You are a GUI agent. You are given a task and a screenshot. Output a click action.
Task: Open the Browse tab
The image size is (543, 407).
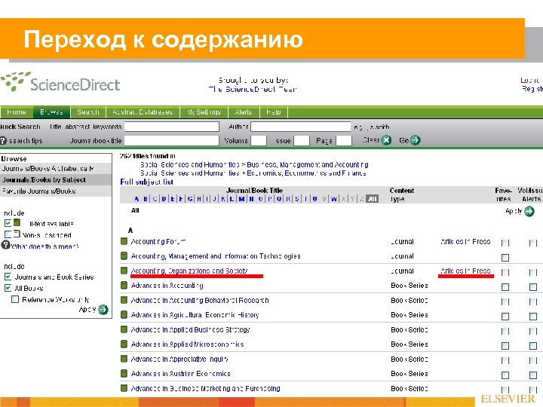[x=51, y=112]
